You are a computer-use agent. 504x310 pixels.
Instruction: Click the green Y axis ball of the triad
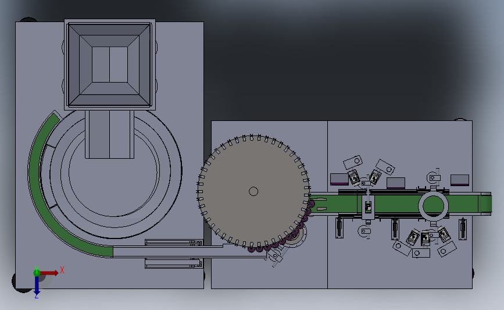click(37, 273)
